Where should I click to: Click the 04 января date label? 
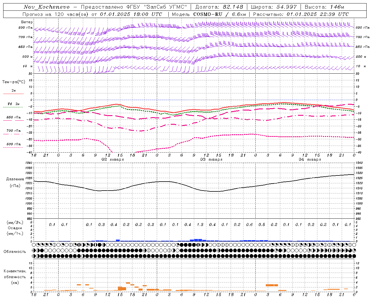tap(310, 160)
